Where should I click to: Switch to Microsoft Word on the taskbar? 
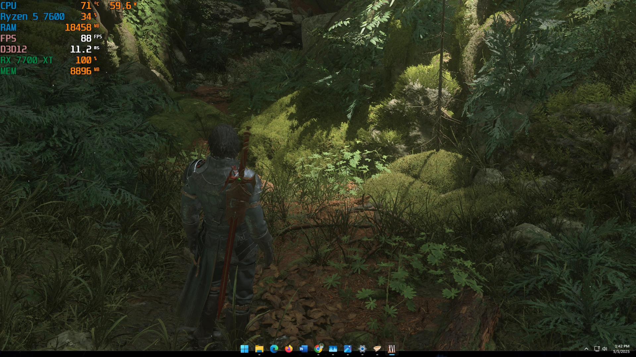(x=303, y=349)
